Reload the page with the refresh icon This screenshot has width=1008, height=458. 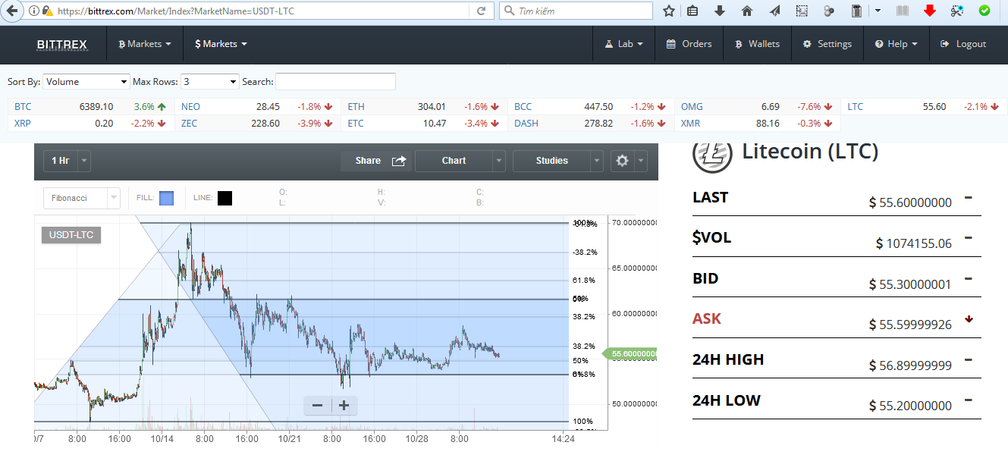481,11
